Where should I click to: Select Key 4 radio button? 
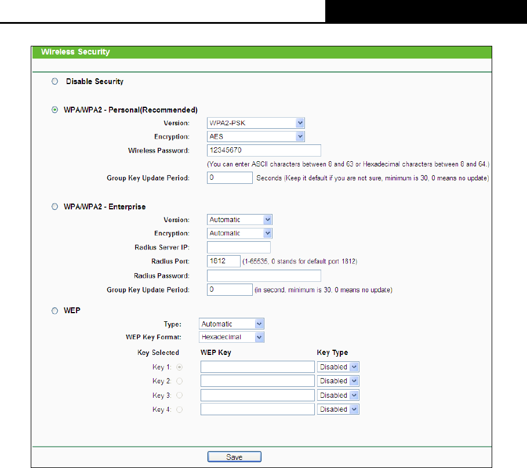180,409
